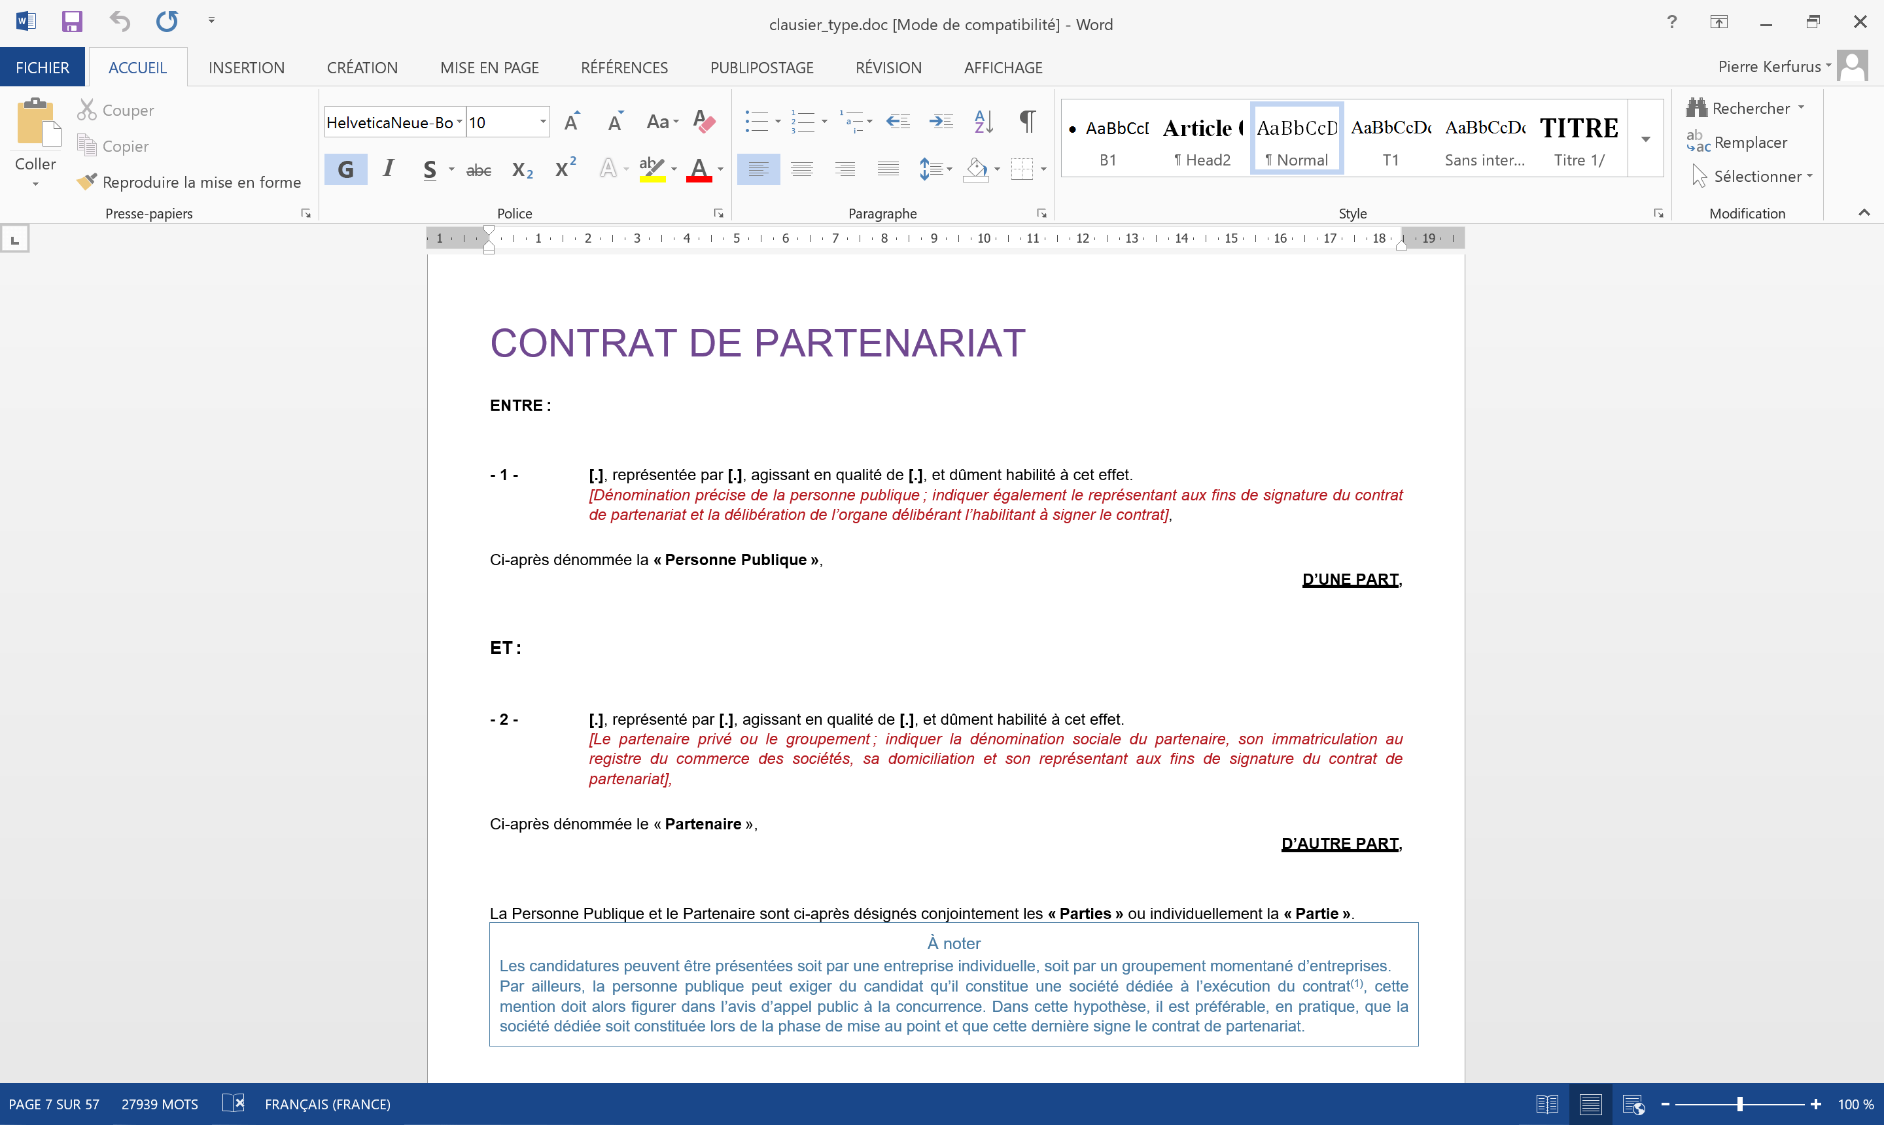Open the font size dropdown
1884x1125 pixels.
pyautogui.click(x=543, y=122)
